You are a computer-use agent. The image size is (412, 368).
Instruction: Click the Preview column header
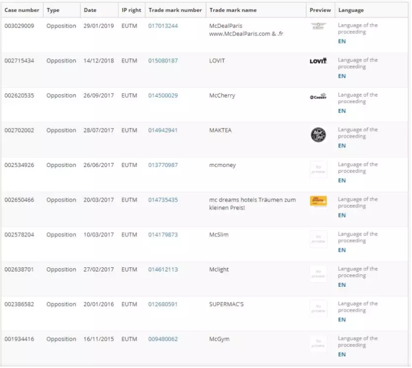[x=320, y=10]
